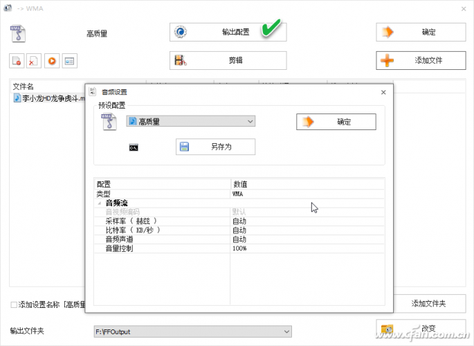Click the 改变 change folder button
474x346 pixels.
pos(421,328)
